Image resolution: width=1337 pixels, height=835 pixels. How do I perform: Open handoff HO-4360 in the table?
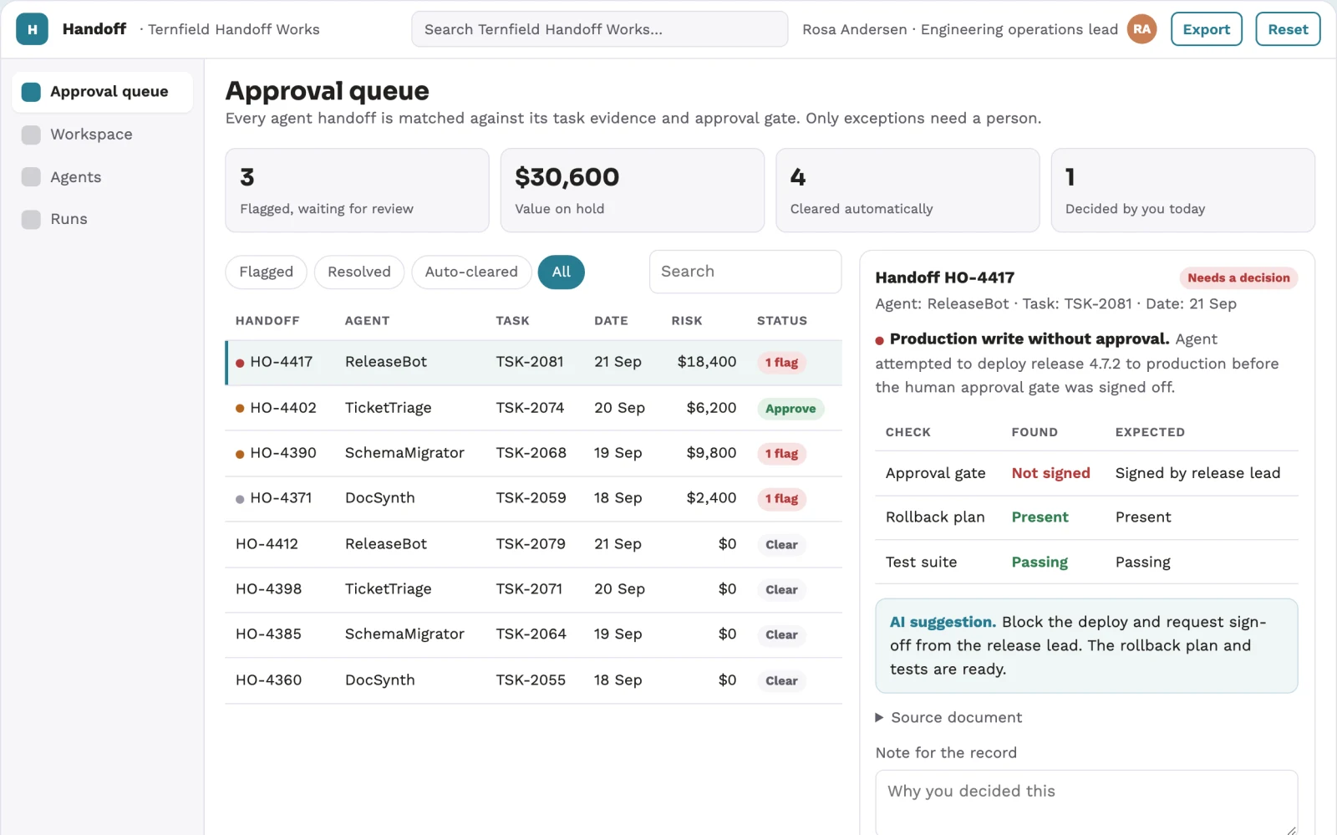coord(533,681)
